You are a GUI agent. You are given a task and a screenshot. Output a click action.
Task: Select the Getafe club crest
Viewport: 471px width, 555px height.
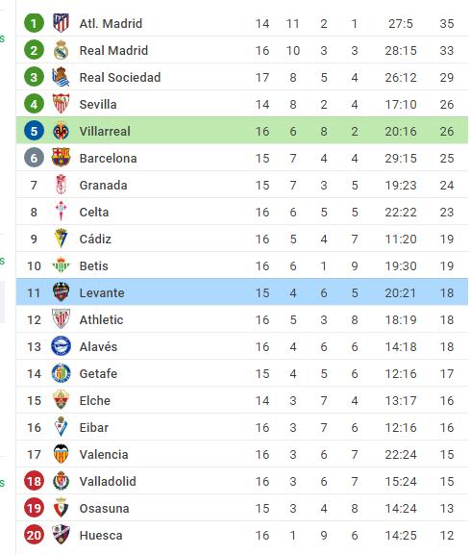click(61, 373)
